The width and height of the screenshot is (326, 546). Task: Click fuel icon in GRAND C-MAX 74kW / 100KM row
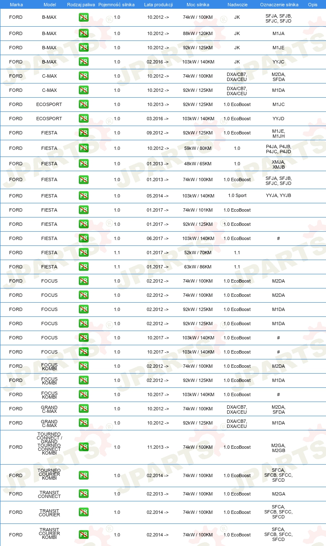pos(84,409)
